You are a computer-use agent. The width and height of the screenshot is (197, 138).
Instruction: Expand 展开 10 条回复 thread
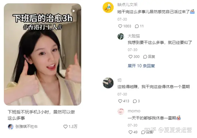(141, 66)
